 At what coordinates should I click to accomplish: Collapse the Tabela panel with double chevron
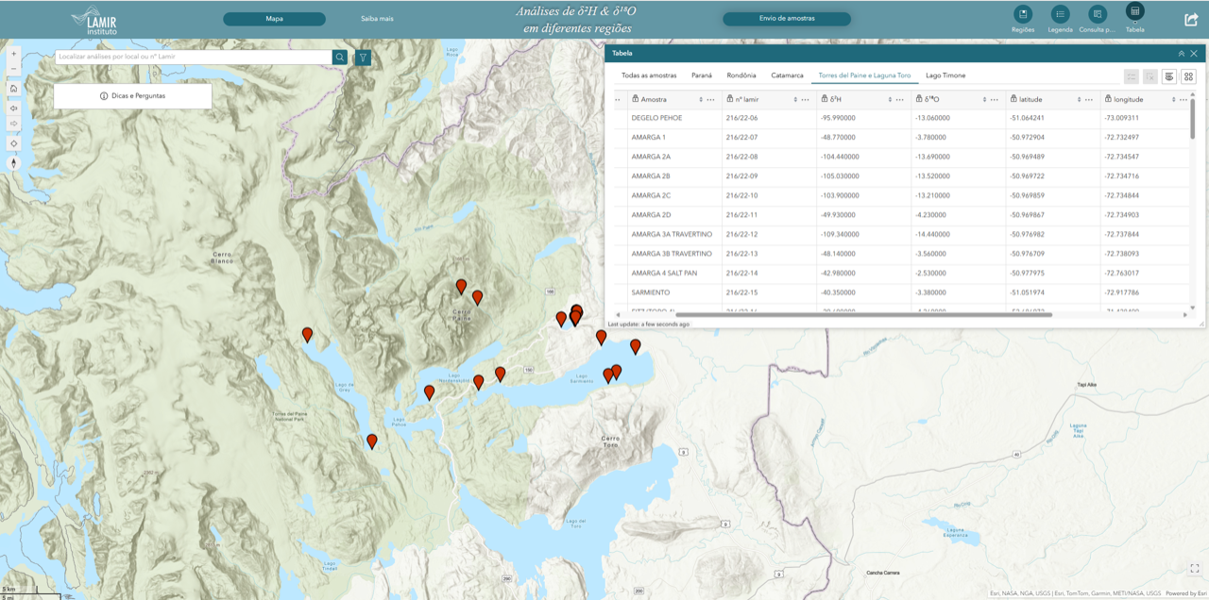tap(1181, 54)
